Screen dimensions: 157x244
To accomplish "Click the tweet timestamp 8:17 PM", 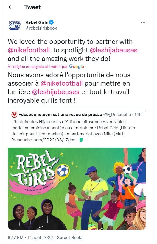I will click(15, 238).
